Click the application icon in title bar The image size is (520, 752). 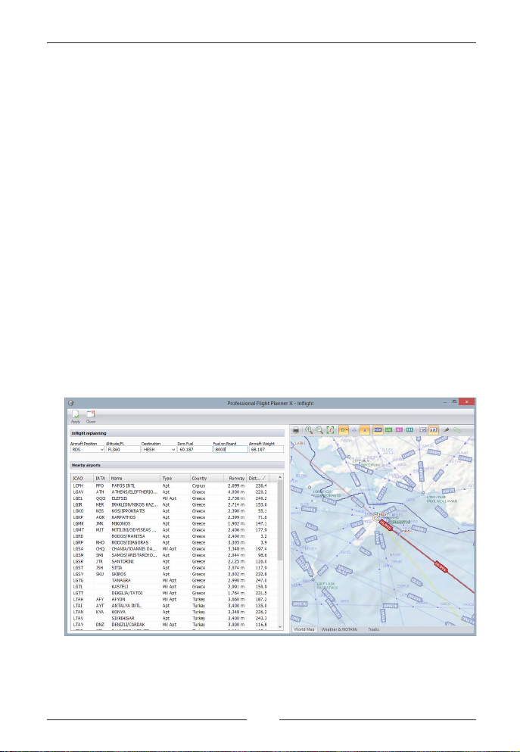tap(71, 404)
